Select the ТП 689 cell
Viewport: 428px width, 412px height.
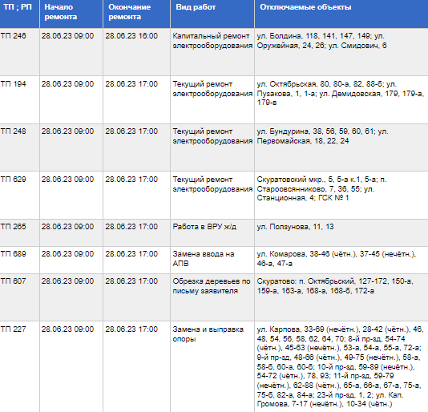[x=19, y=261]
